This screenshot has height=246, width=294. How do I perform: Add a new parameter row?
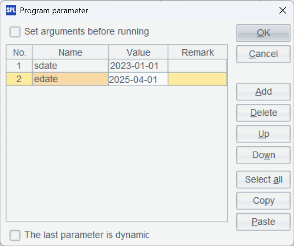(263, 92)
